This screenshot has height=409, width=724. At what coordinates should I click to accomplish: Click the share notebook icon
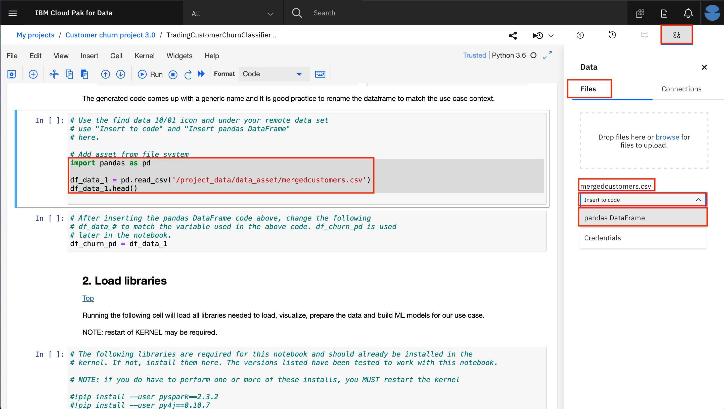(513, 35)
